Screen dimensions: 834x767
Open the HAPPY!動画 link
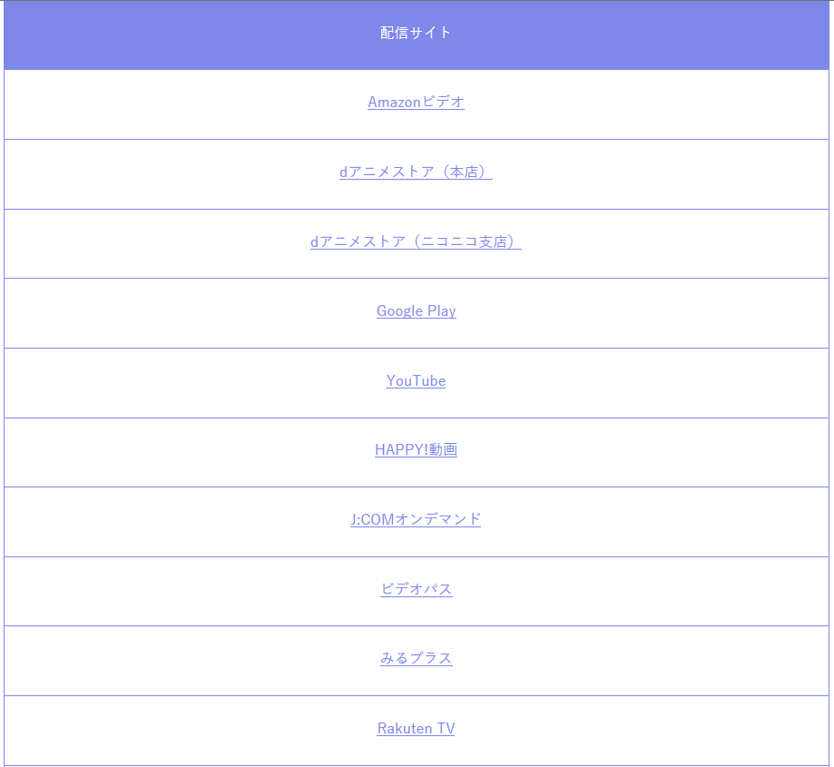[x=416, y=449]
